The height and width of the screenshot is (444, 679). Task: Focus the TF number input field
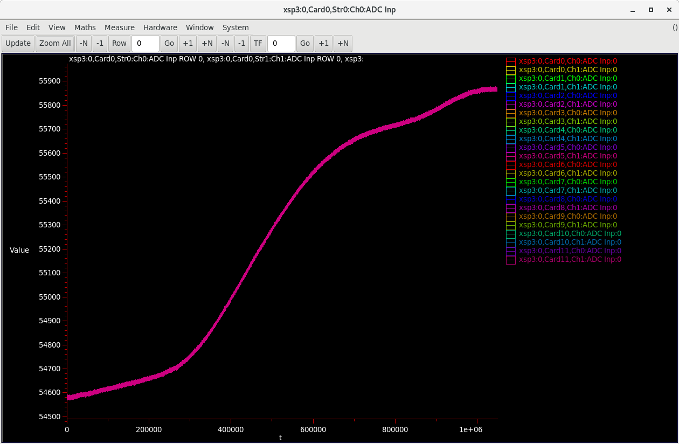281,43
